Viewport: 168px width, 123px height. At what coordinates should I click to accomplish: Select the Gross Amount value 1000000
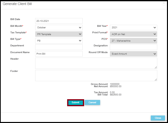point(115,84)
